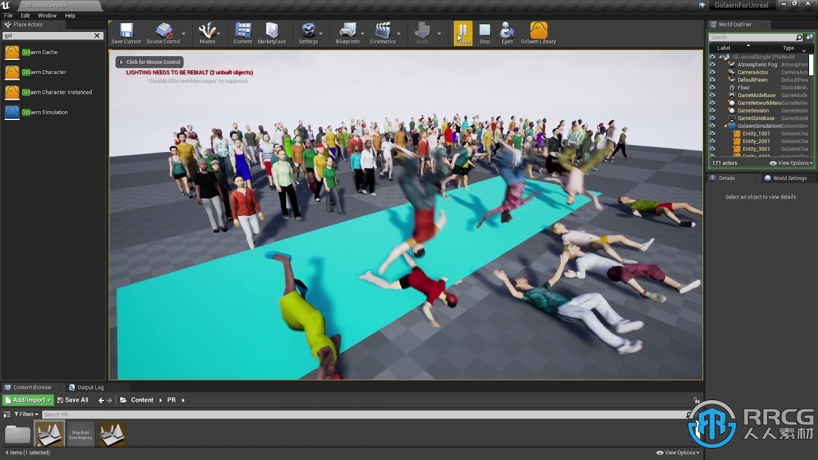Toggle visibility of GameNetworkManager
The image size is (818, 460).
tap(713, 103)
